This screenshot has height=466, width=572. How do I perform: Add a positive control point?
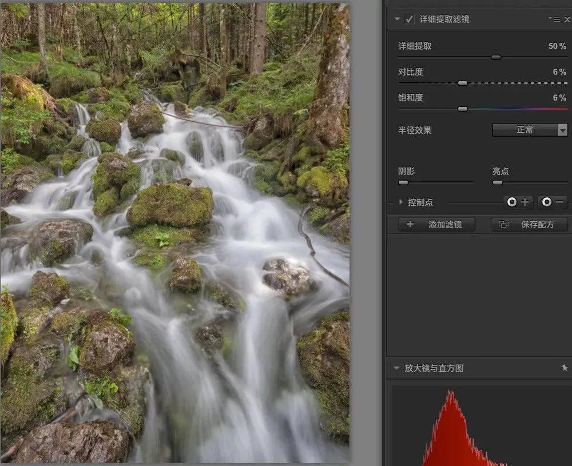[x=518, y=202]
